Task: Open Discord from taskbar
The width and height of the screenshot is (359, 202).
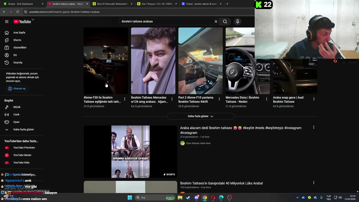Action: [x=197, y=198]
